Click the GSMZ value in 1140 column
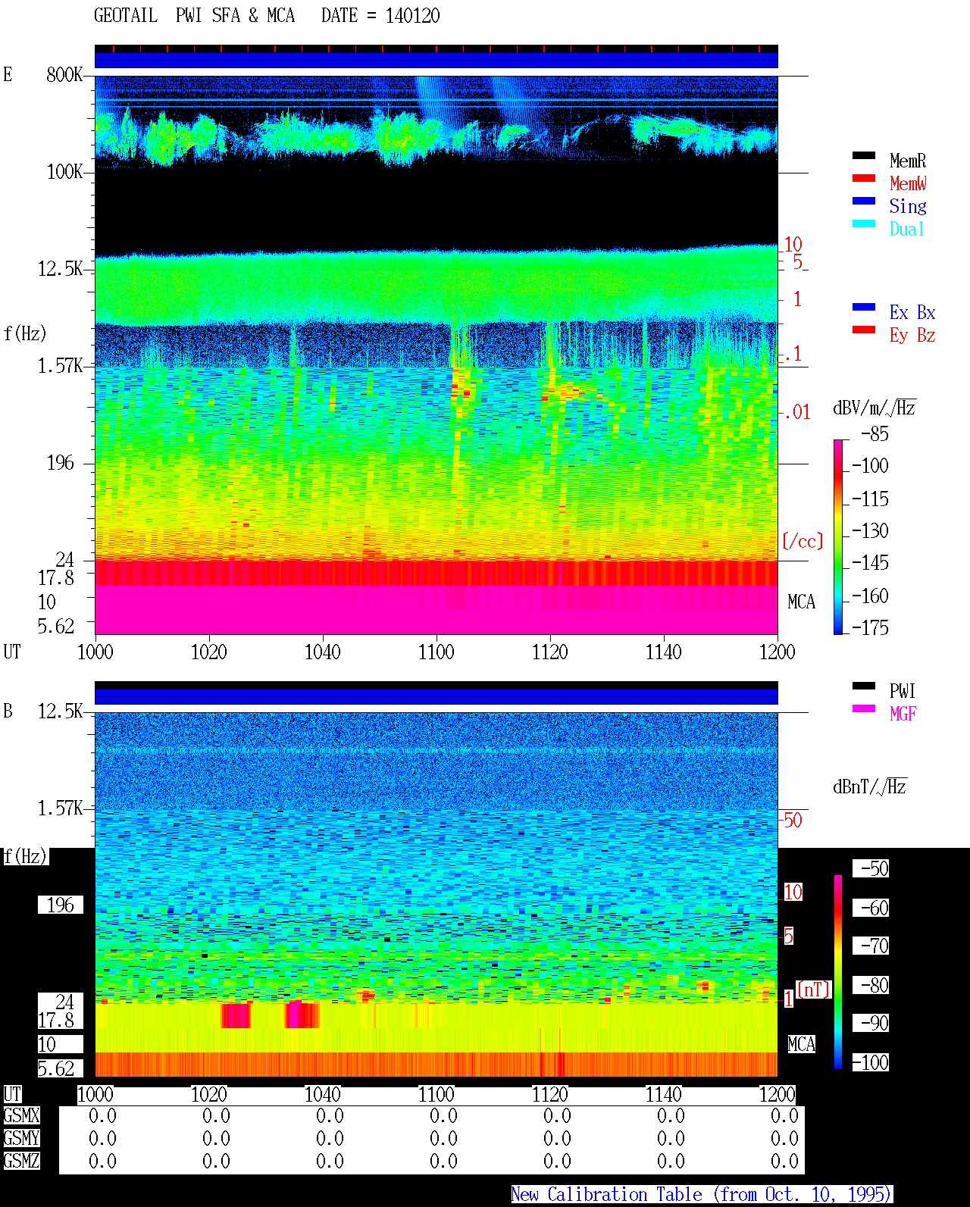The height and width of the screenshot is (1207, 970). pyautogui.click(x=671, y=1161)
